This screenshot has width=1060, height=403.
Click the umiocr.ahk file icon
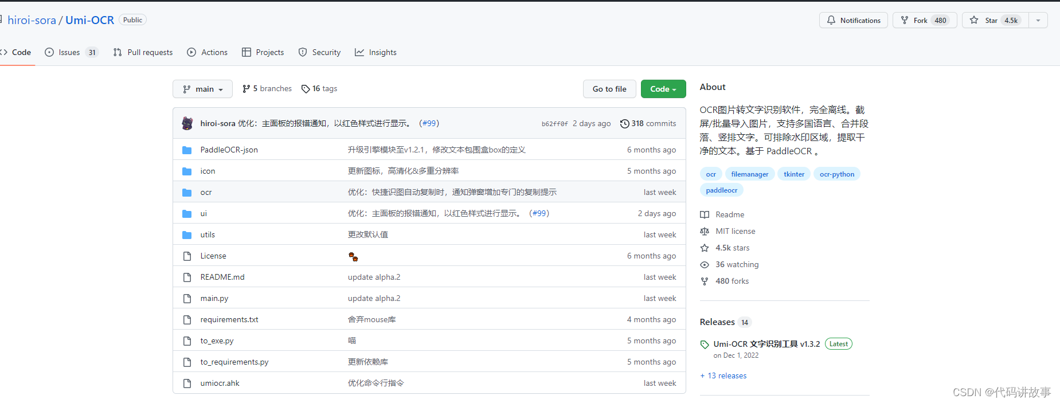pos(187,384)
